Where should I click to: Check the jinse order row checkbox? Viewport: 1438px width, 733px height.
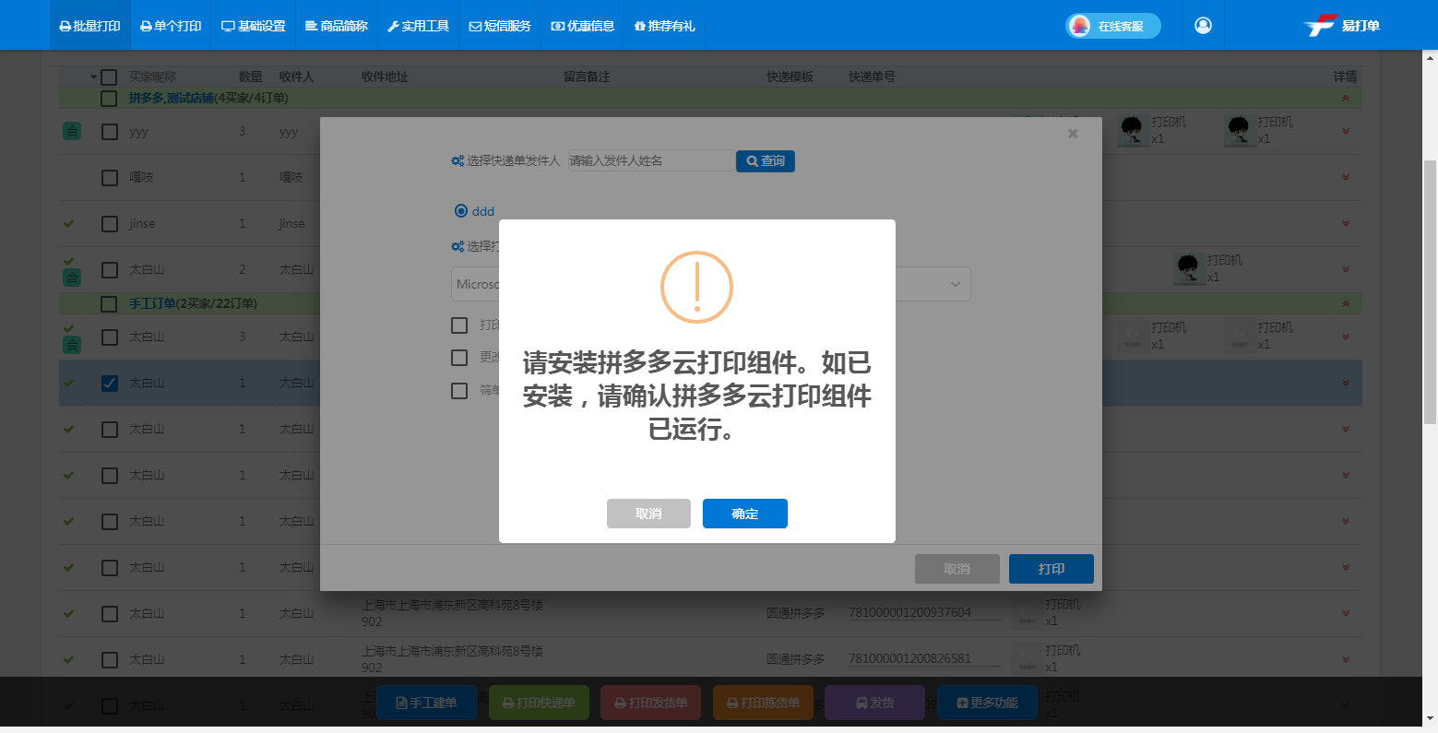pos(110,224)
